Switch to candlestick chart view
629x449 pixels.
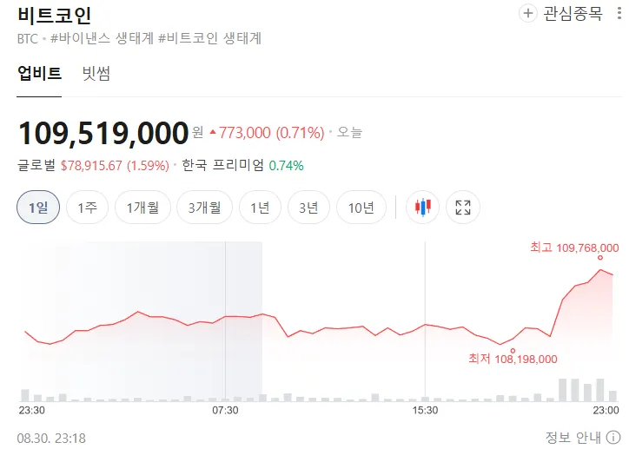[x=423, y=207]
